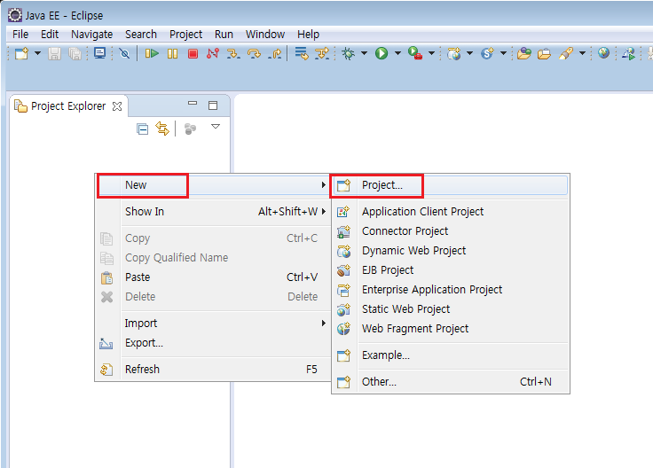Screen dimensions: 653x468
Task: Maximize the Project Explorer view
Action: click(213, 105)
